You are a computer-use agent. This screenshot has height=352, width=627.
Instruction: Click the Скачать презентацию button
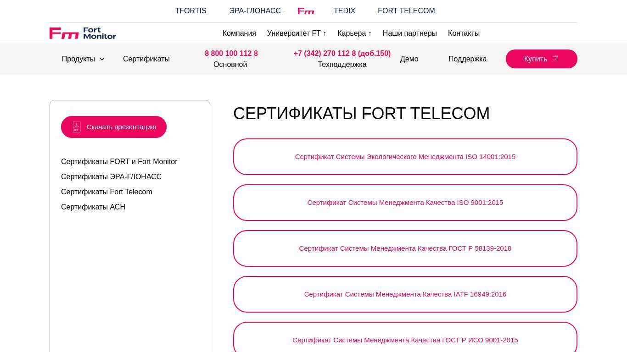pos(114,127)
